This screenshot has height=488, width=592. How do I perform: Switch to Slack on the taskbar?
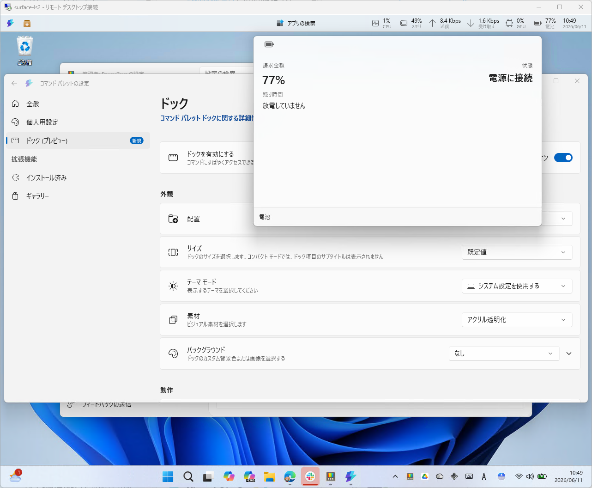[310, 476]
